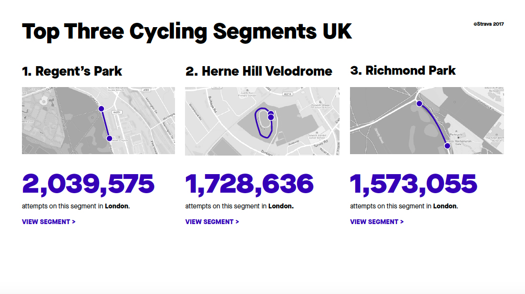Image resolution: width=525 pixels, height=294 pixels.
Task: Select the 2. Herne Hill Velodrome heading
Action: (259, 71)
